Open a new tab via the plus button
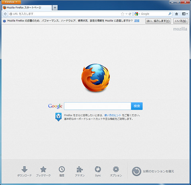The height and width of the screenshot is (185, 191). (55, 8)
